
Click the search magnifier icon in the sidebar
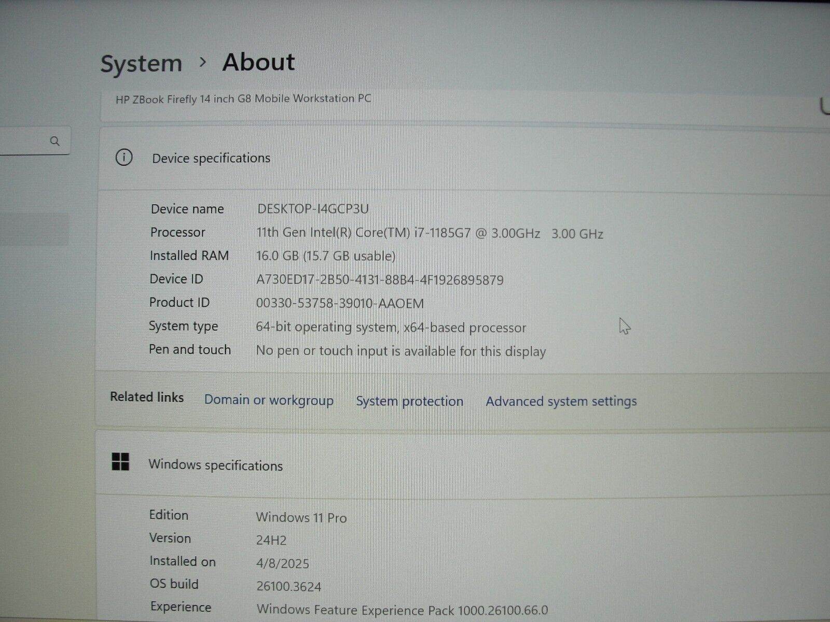tap(56, 140)
